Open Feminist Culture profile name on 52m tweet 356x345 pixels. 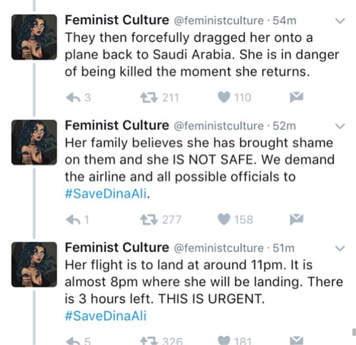117,125
